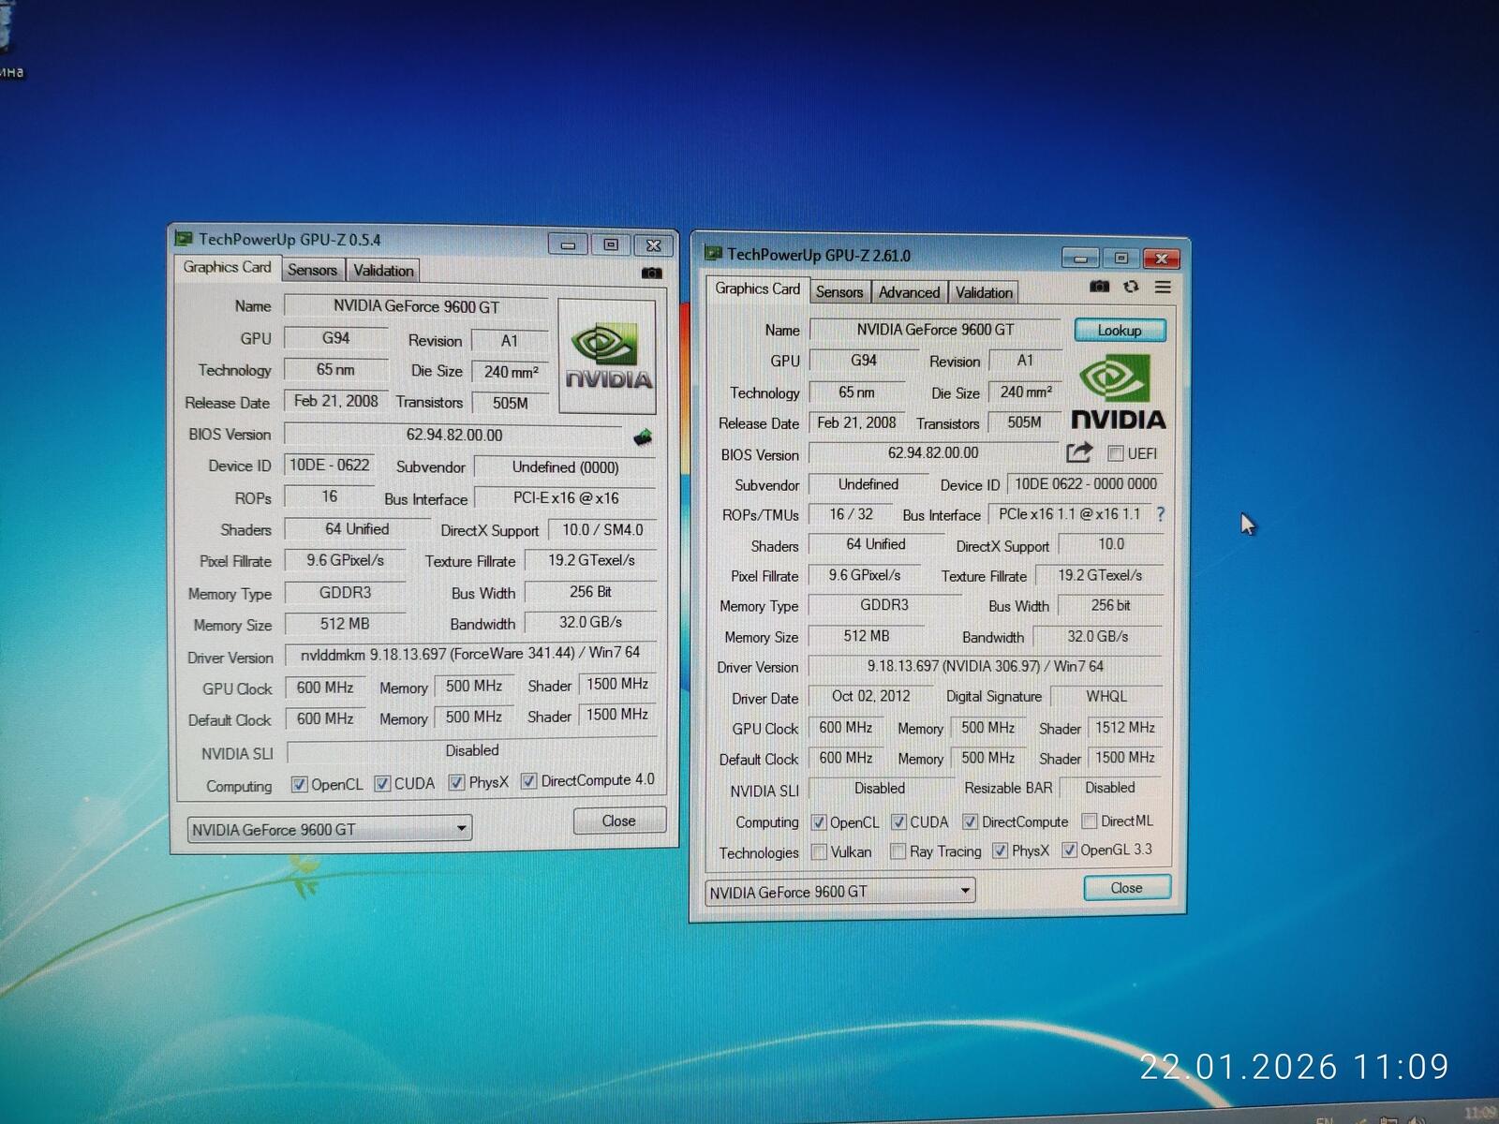Switch to Sensors tab in GPU-Z 2.61.0
1499x1124 pixels.
click(839, 292)
